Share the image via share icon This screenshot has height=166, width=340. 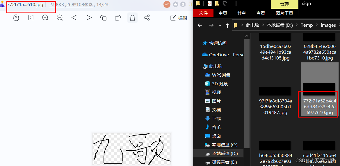tap(147, 18)
